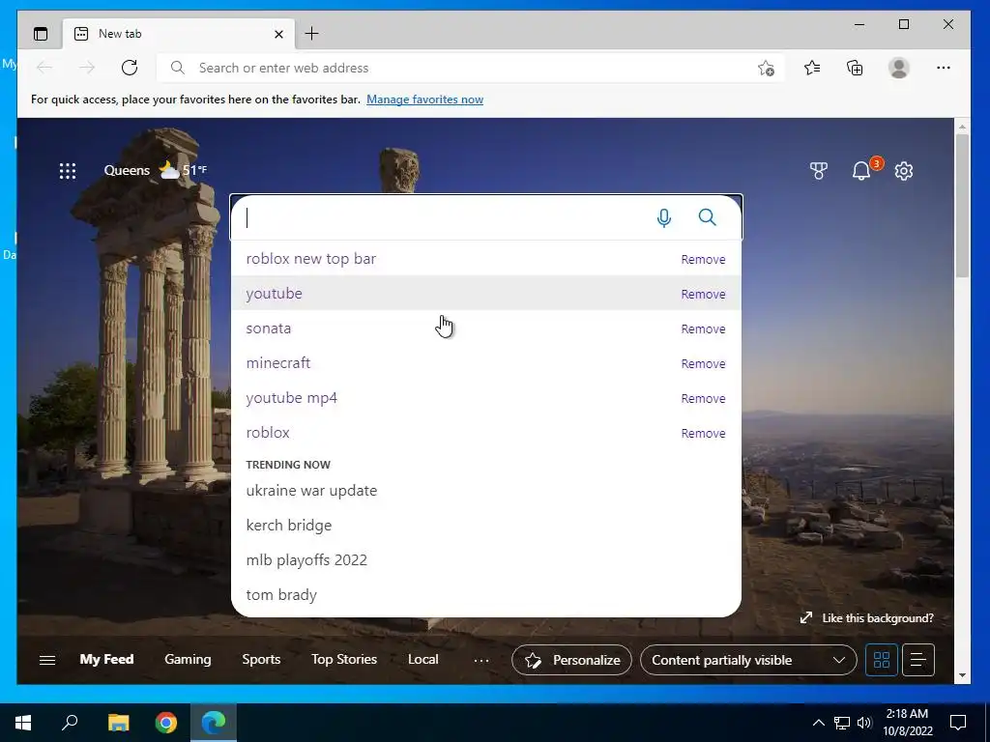
Task: Switch to My Feed tab
Action: coord(106,659)
